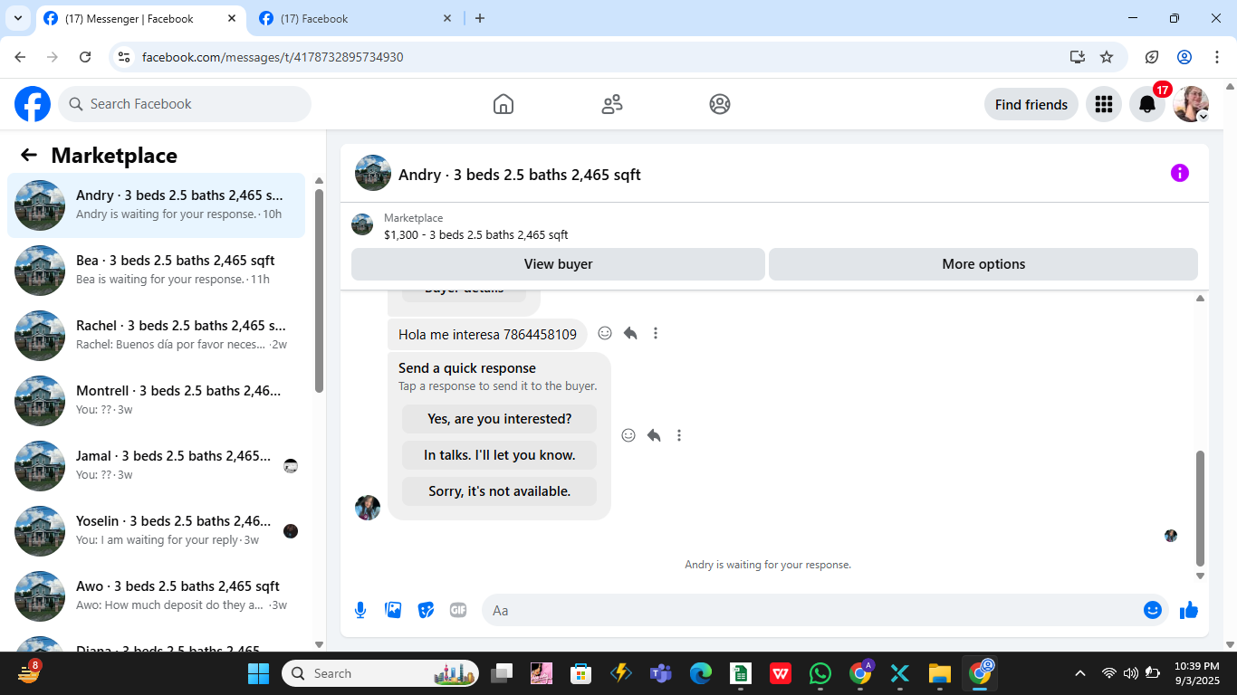Open the GIF picker
The width and height of the screenshot is (1237, 695).
458,610
